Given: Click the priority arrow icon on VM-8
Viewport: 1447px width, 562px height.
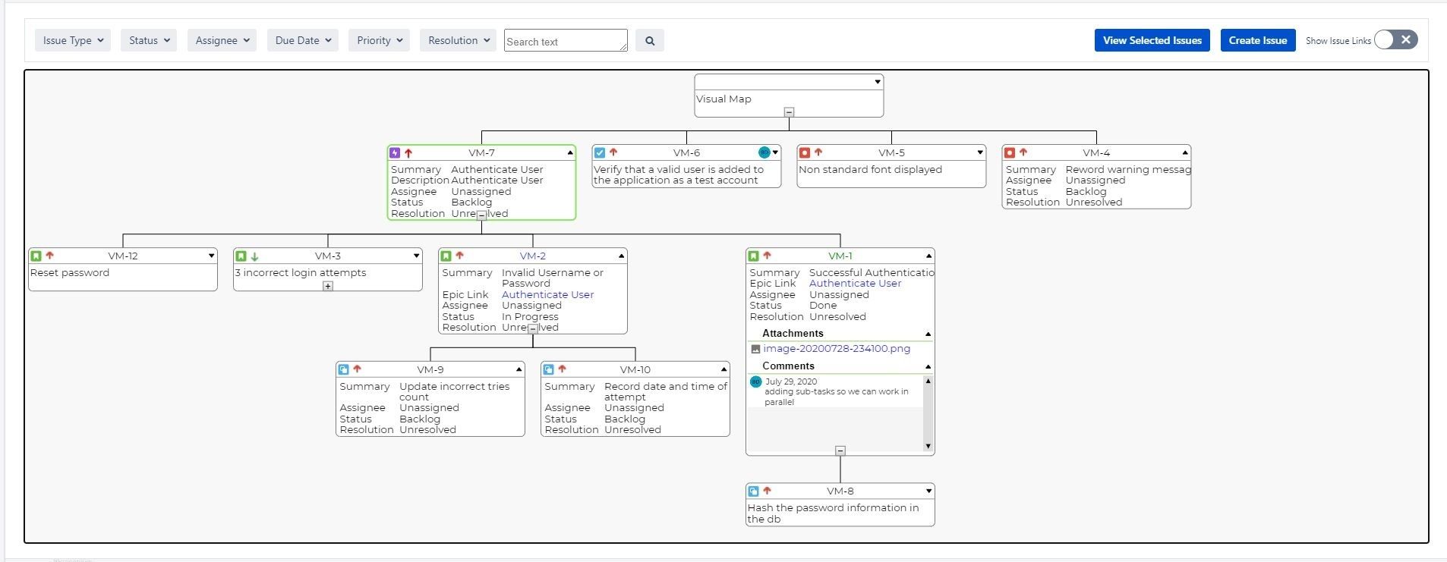Looking at the screenshot, I should click(767, 491).
